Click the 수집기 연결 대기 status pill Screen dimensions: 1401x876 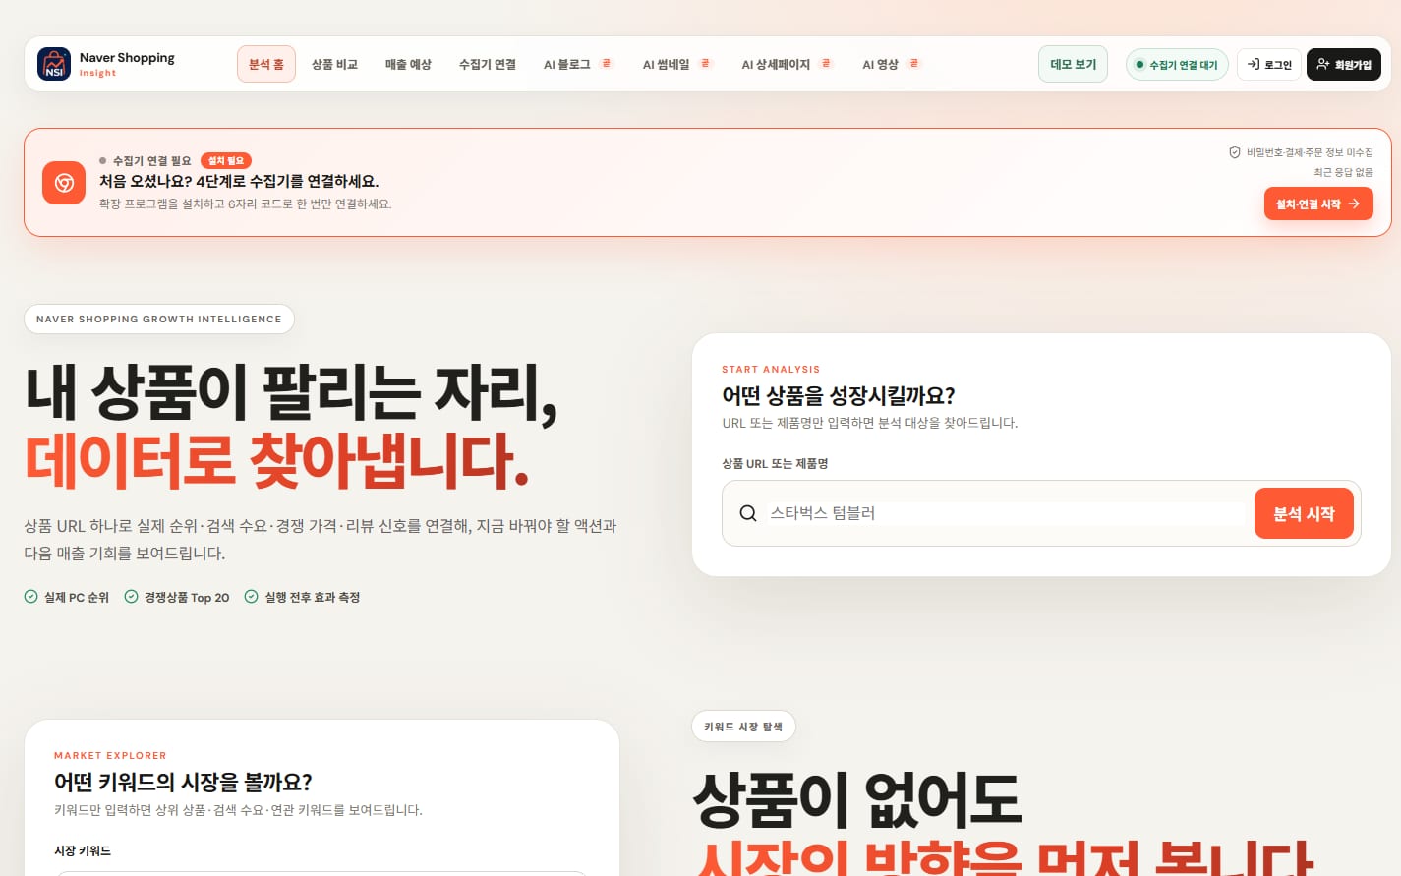(1177, 64)
